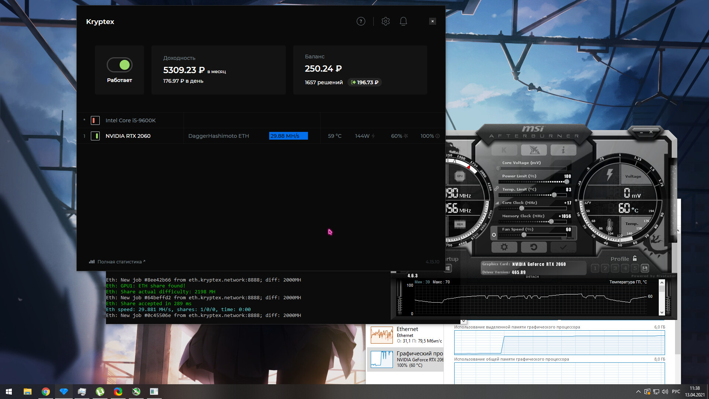Screen dimensions: 709x399
Task: Open the volume speaker tray icon
Action: click(665, 392)
